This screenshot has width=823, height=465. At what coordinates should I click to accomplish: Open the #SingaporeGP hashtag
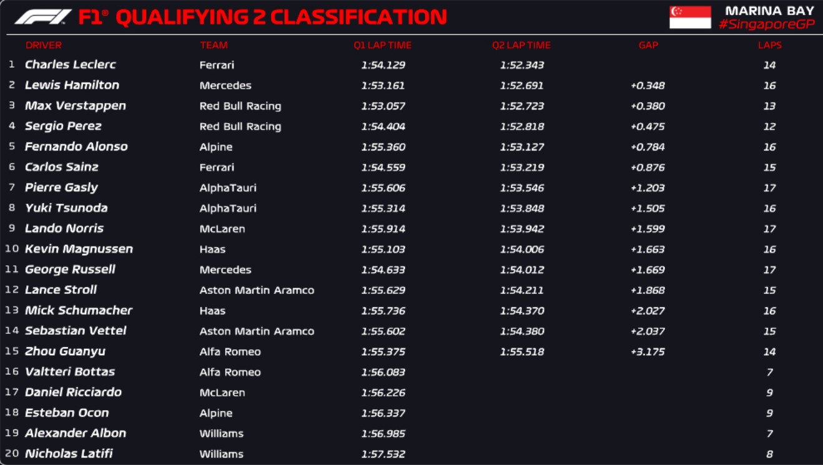766,24
